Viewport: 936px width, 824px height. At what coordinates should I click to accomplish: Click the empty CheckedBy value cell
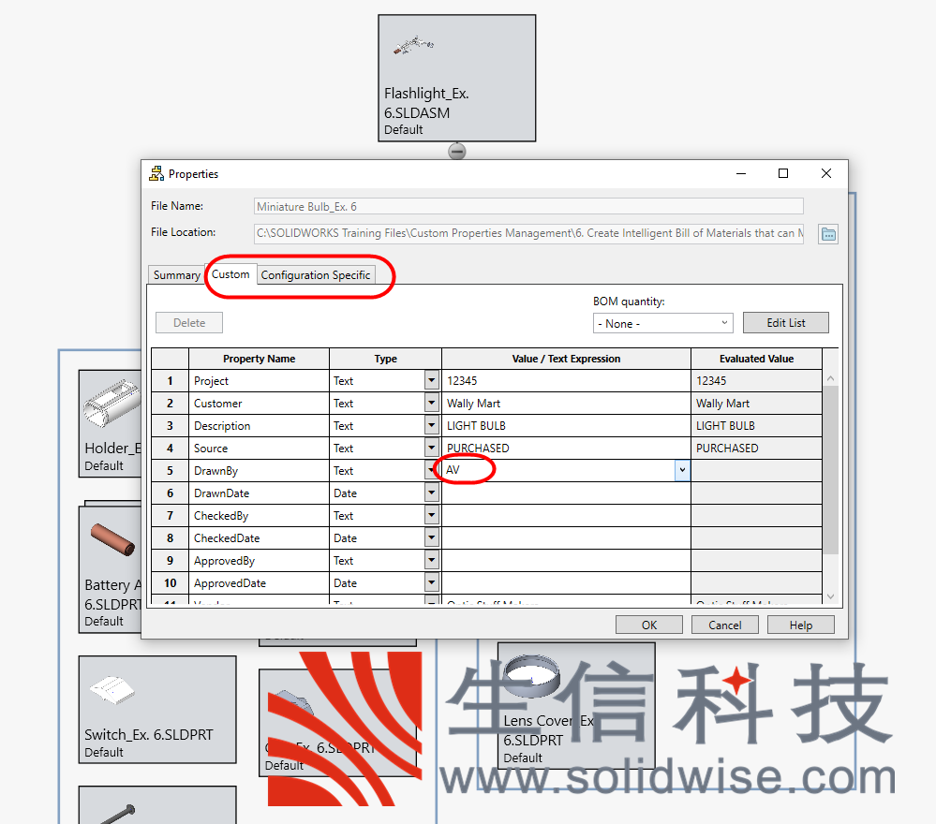(x=566, y=516)
